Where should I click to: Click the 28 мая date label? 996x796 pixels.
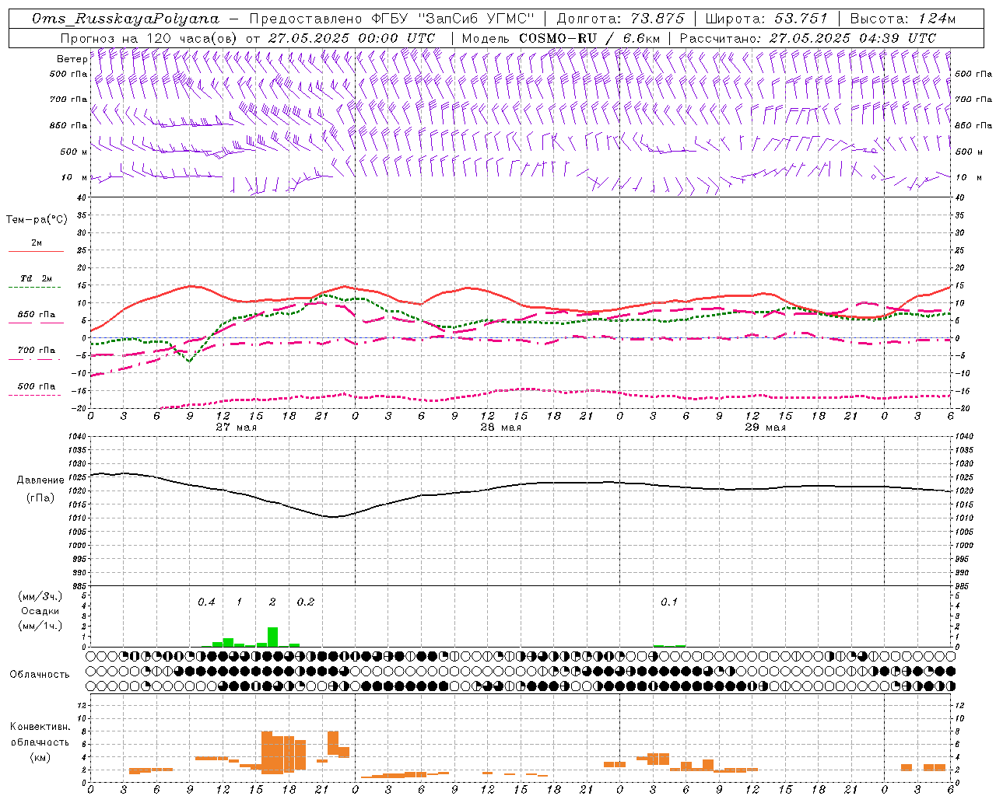[x=501, y=427]
